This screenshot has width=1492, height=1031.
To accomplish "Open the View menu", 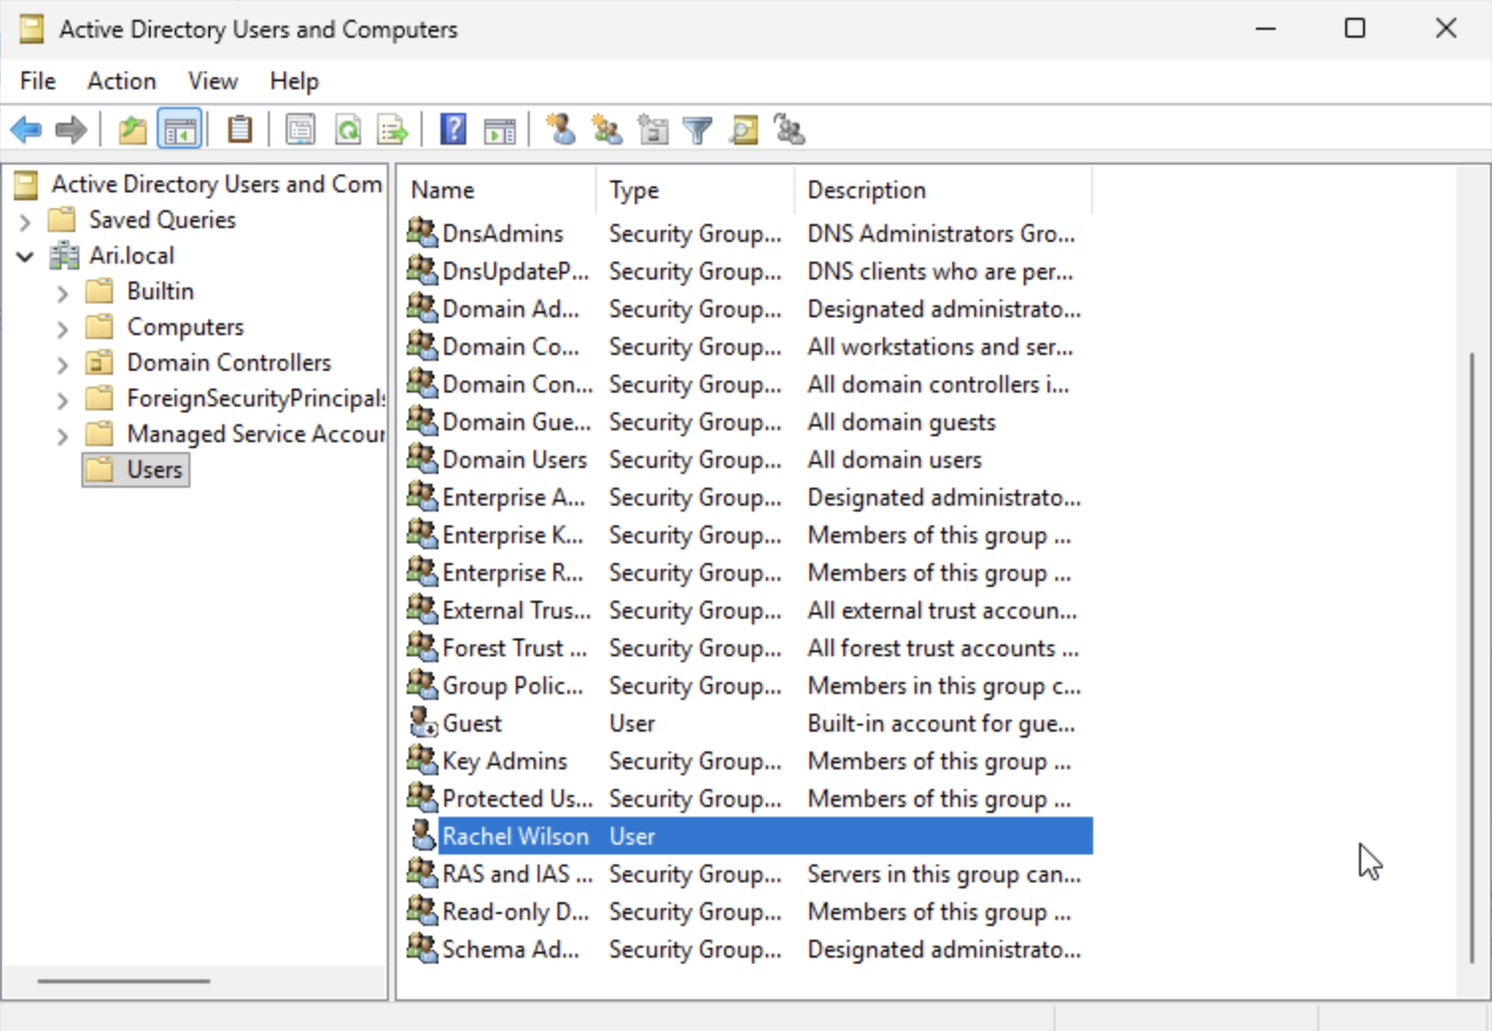I will click(213, 81).
